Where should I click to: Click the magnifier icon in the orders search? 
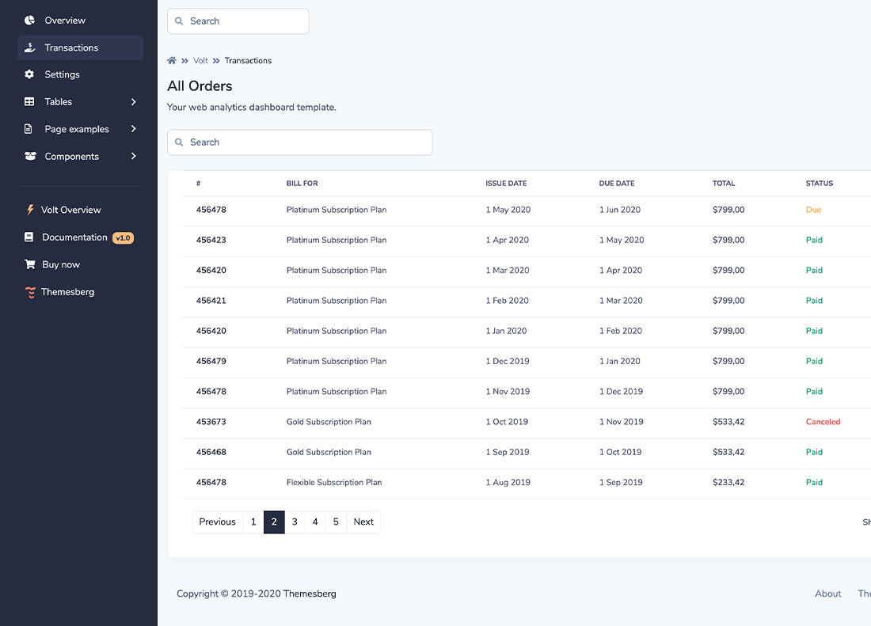[x=181, y=142]
